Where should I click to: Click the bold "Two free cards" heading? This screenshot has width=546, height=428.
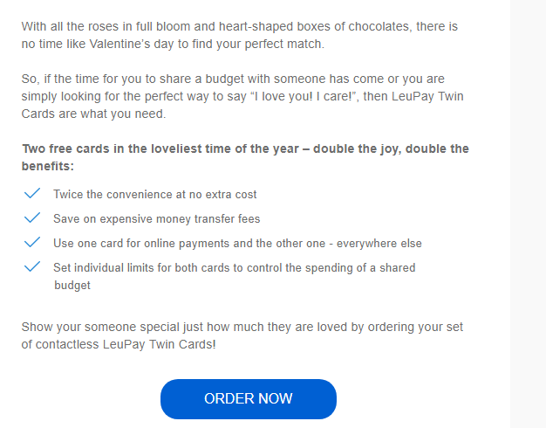[245, 157]
